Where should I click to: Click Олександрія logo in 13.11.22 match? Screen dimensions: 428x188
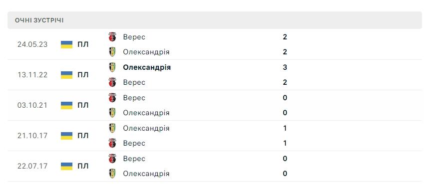(x=112, y=67)
